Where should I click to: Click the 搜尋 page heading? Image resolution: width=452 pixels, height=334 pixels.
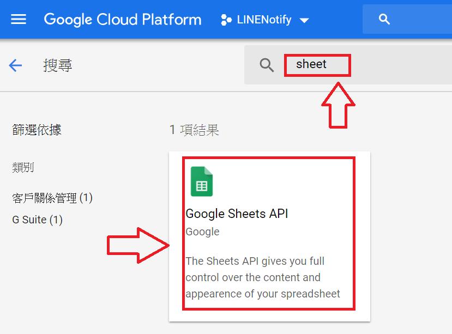[x=57, y=65]
